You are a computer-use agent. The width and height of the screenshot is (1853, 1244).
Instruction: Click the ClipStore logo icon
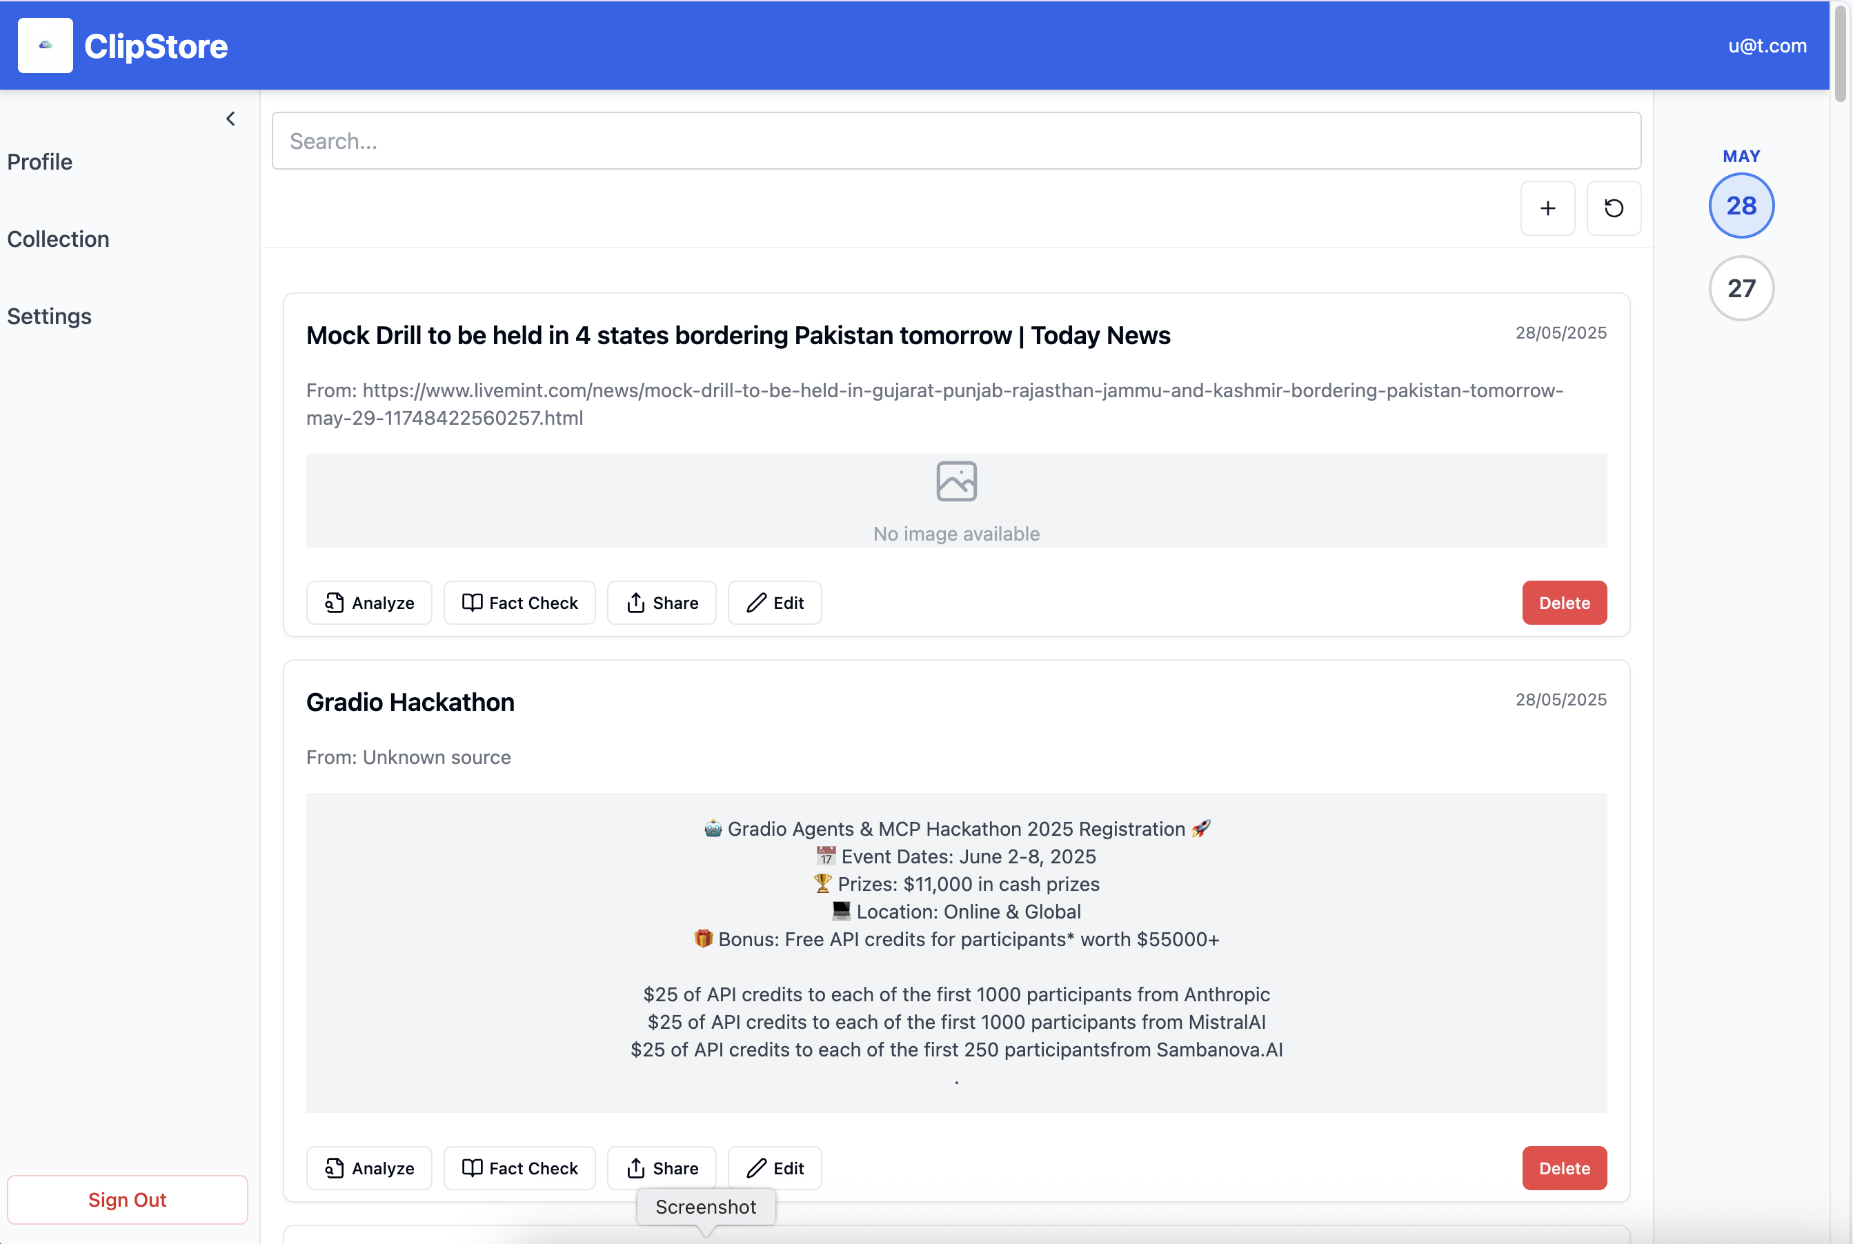[46, 46]
